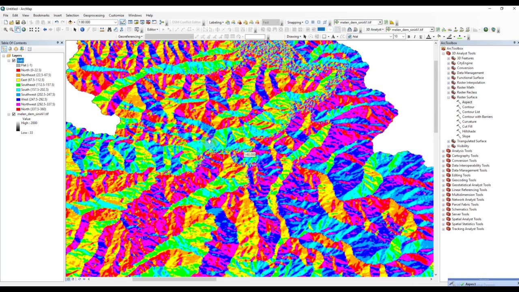
Task: Open the map scale dropdown
Action: 116,22
